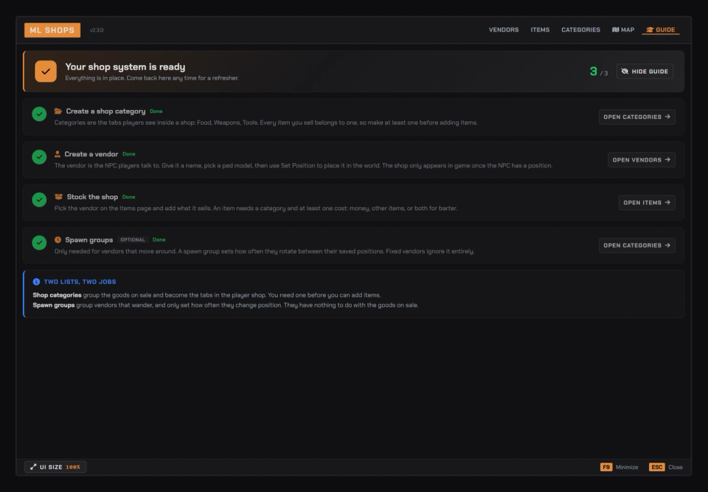Click the folder icon for shop category
The width and height of the screenshot is (708, 492).
click(58, 111)
